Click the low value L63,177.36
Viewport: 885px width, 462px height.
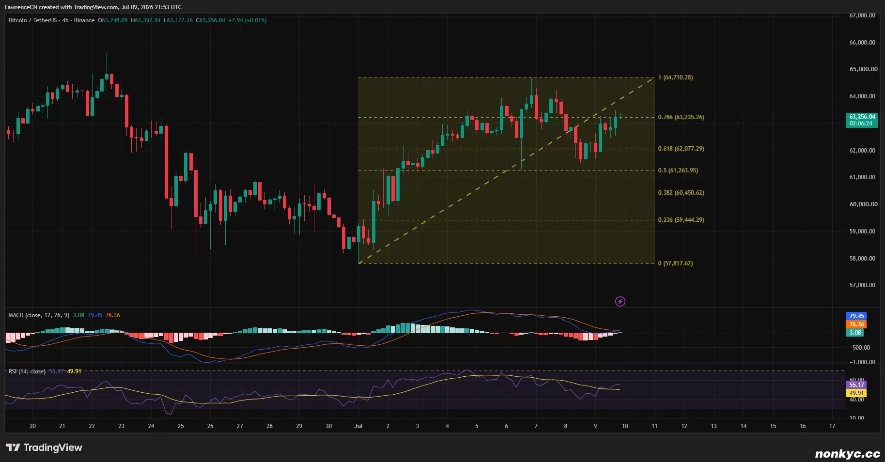[x=178, y=20]
